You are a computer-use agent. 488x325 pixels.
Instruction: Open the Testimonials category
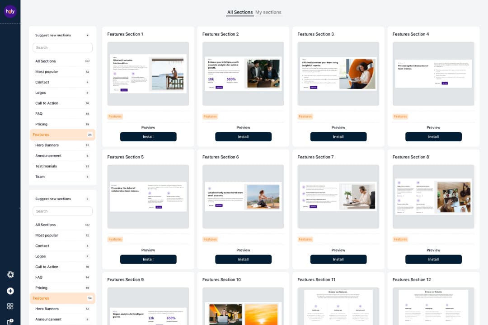coord(62,167)
